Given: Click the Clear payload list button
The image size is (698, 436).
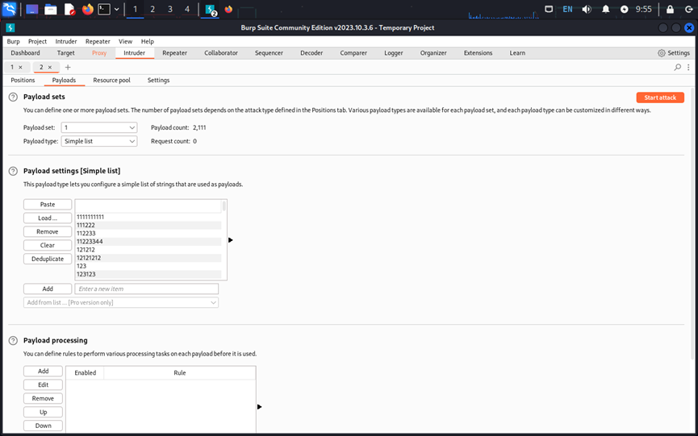Looking at the screenshot, I should tap(48, 245).
